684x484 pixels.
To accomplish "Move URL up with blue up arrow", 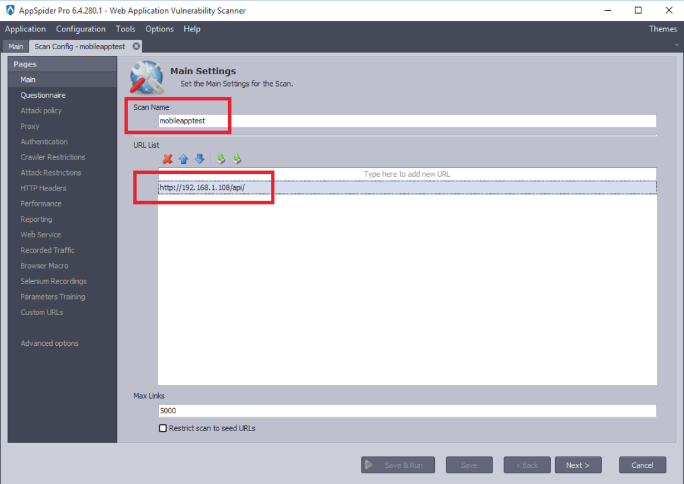I will coord(184,160).
